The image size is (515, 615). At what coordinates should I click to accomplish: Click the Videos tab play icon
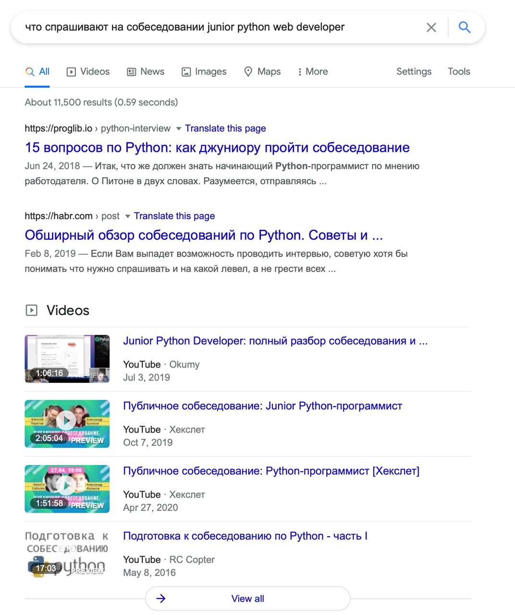click(x=71, y=72)
